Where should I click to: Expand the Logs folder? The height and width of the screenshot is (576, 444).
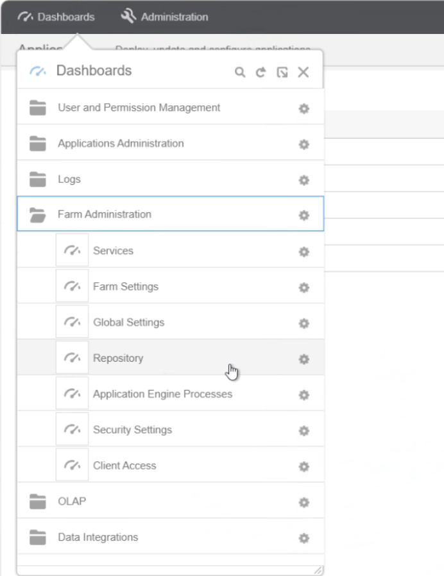click(171, 179)
